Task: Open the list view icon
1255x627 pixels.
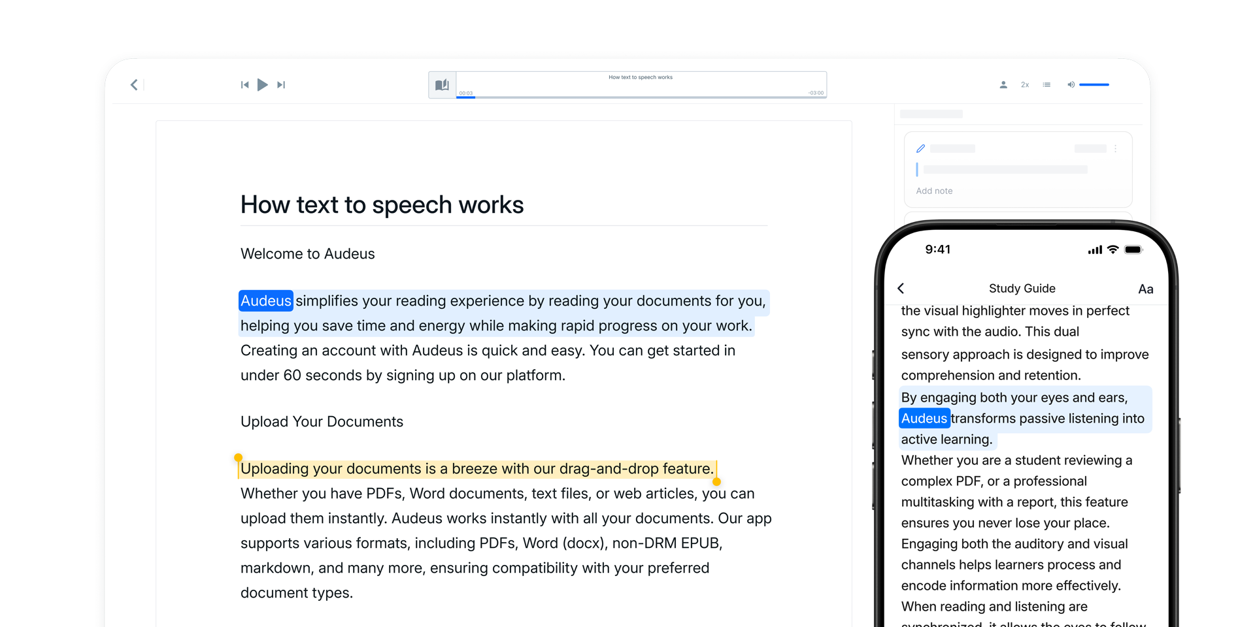Action: [1046, 85]
